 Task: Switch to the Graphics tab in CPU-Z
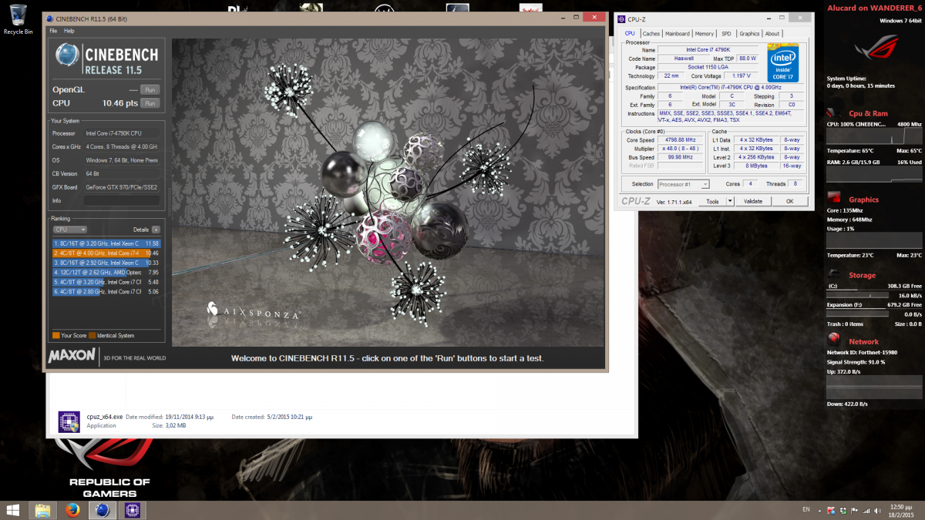tap(749, 33)
